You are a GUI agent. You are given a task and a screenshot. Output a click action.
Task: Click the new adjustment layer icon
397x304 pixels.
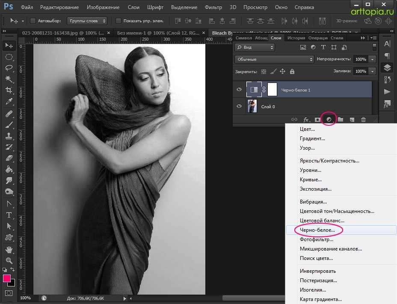coord(329,119)
